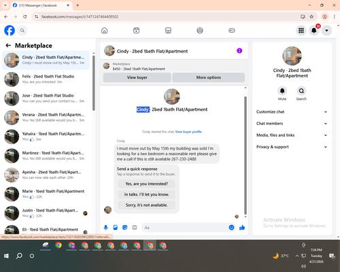
Task: Open the Ayesha 2bed 1bath conversation
Action: point(46,175)
